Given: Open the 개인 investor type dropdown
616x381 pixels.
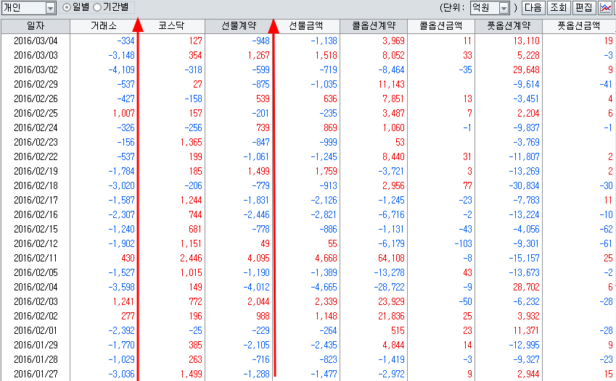Looking at the screenshot, I should click(x=50, y=8).
